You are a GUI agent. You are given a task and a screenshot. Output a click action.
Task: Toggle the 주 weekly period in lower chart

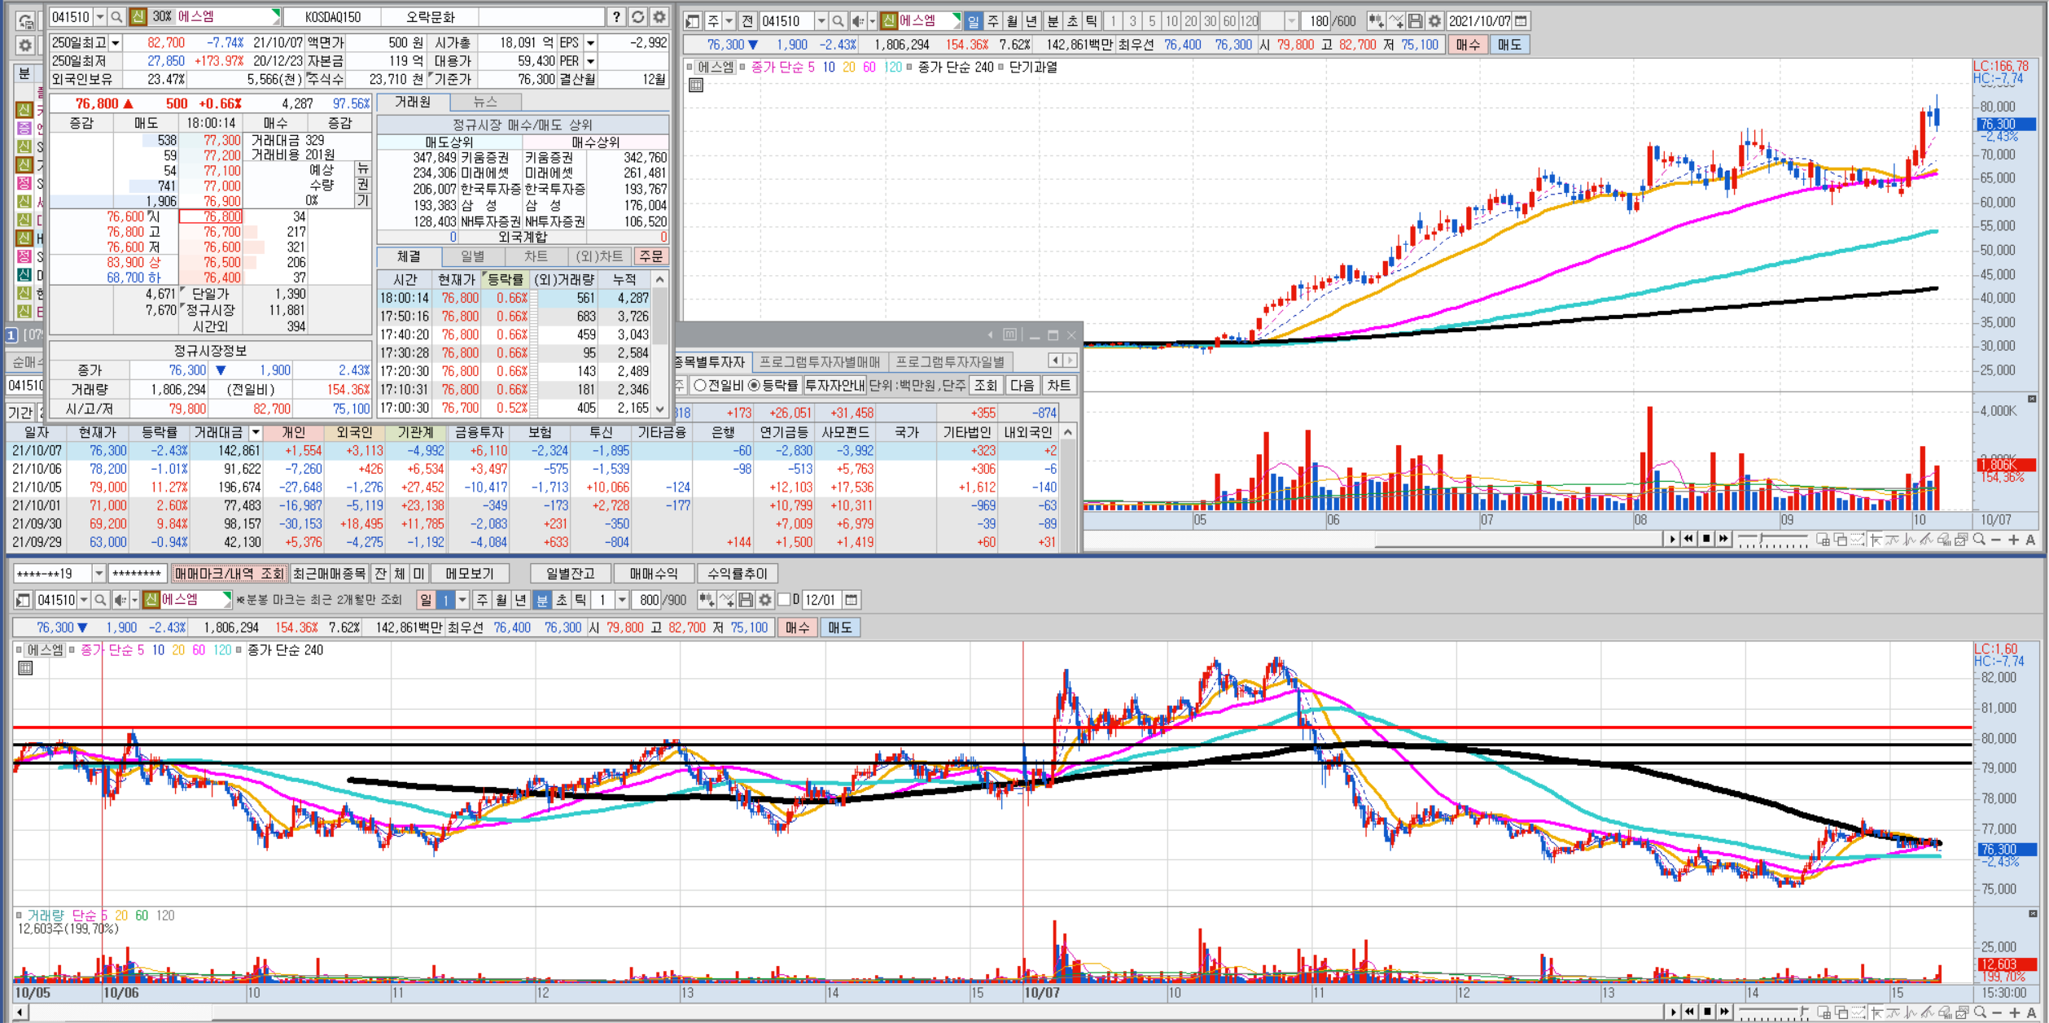point(482,601)
